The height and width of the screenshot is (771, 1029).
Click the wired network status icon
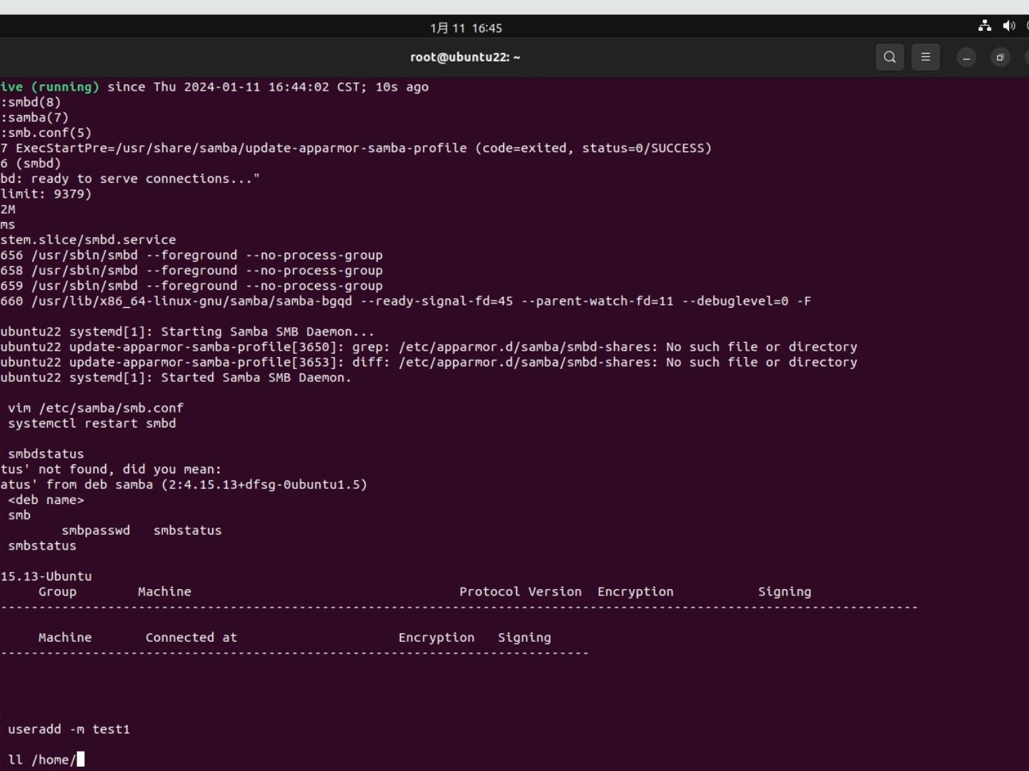(985, 26)
